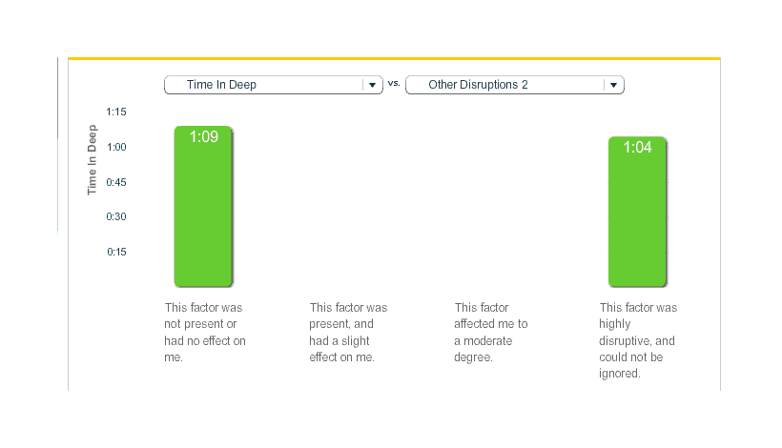Click the yellow header line above the chart

coord(394,58)
